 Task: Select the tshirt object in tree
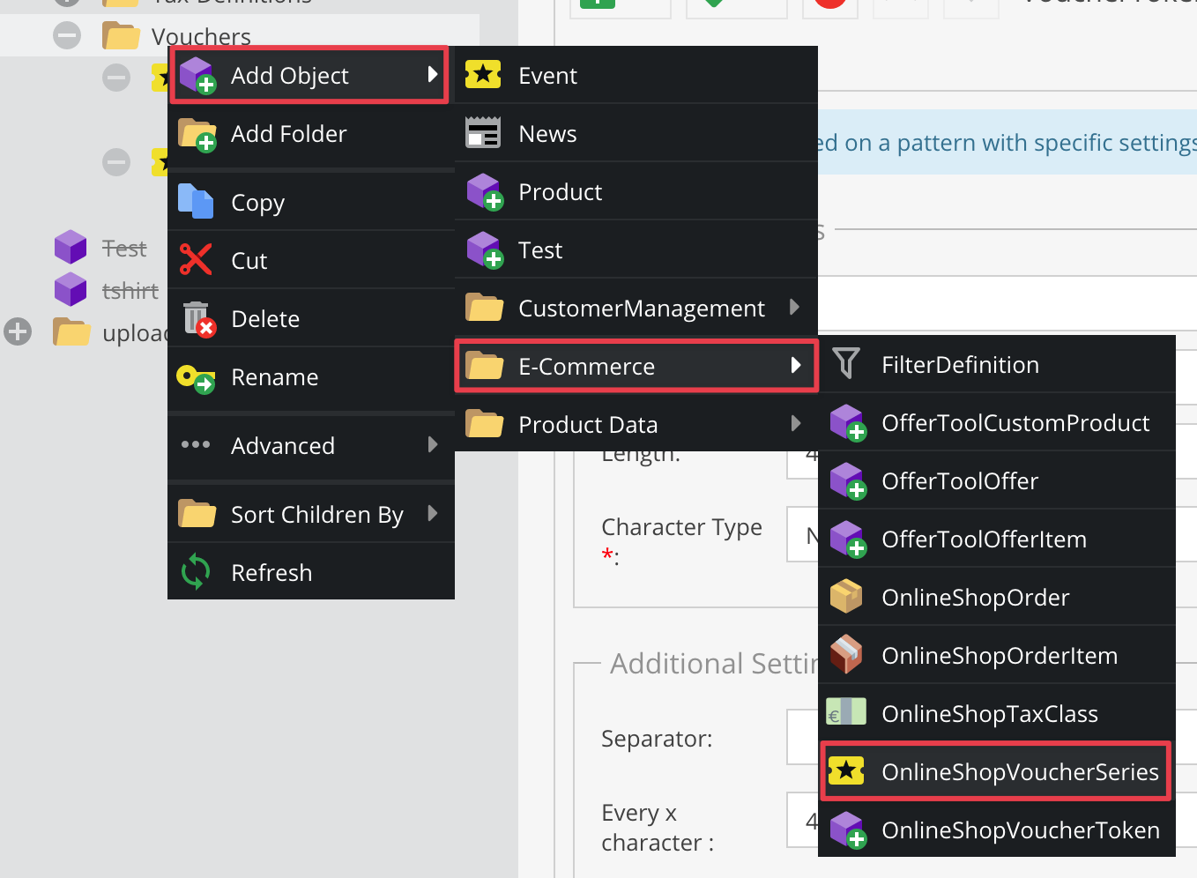pos(130,290)
